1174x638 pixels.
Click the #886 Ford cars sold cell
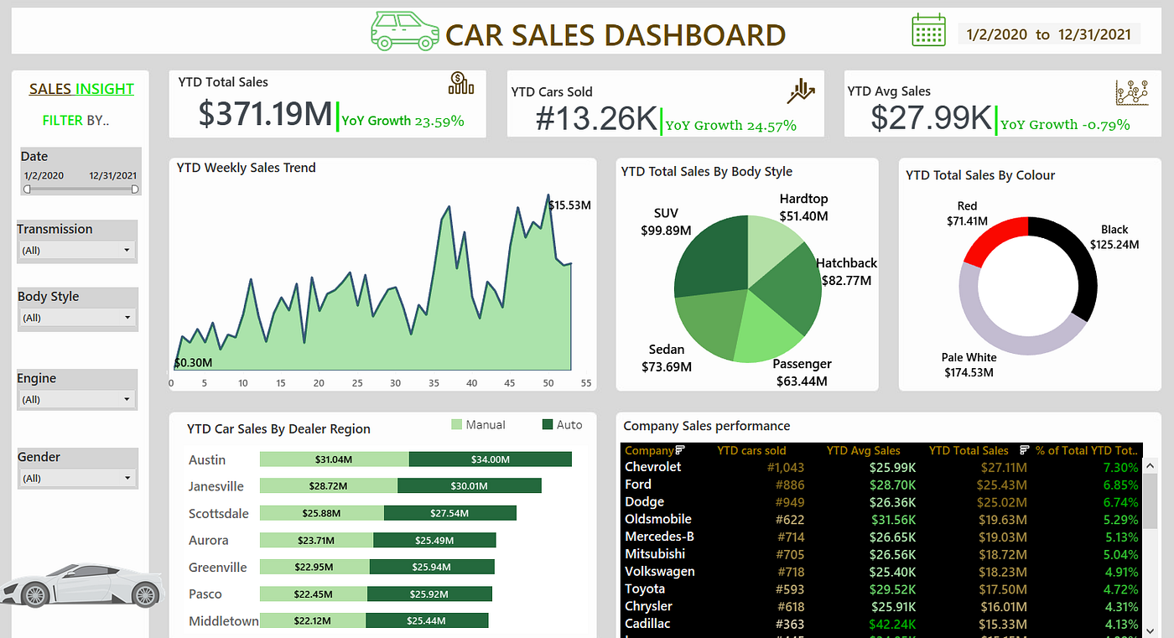(x=789, y=485)
